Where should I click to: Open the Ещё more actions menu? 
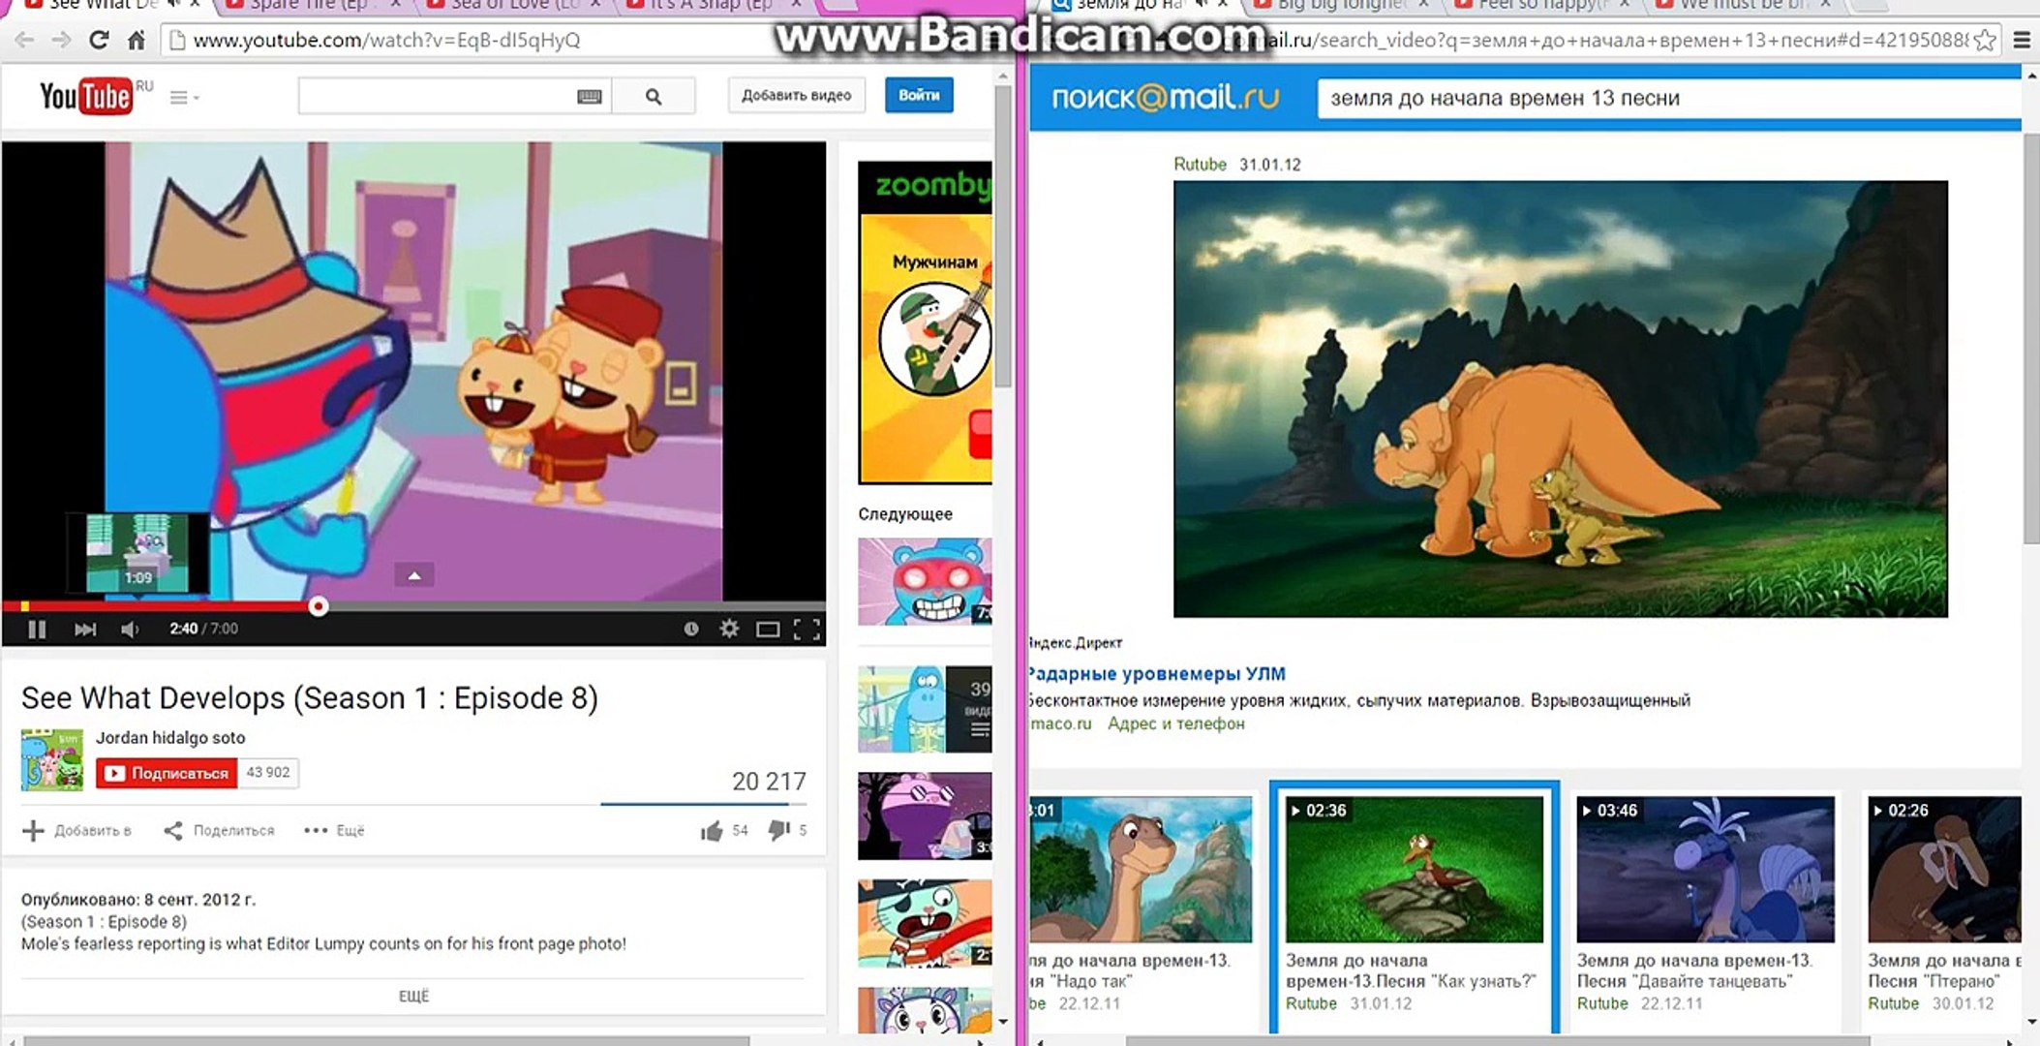tap(334, 831)
